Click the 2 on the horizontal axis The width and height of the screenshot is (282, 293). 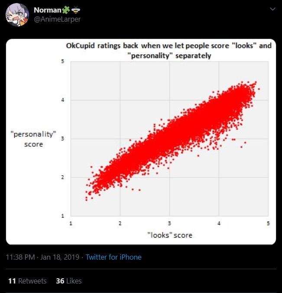pyautogui.click(x=120, y=223)
